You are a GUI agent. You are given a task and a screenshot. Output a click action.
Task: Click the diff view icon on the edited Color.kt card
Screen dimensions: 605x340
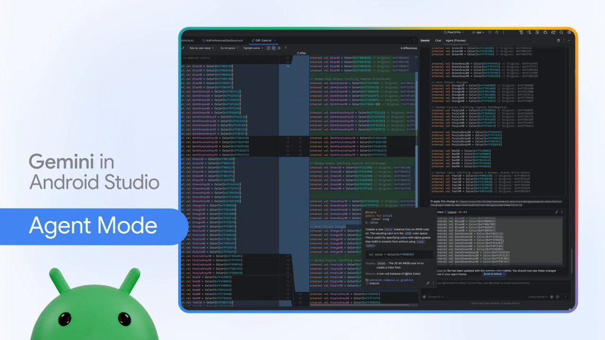click(556, 212)
